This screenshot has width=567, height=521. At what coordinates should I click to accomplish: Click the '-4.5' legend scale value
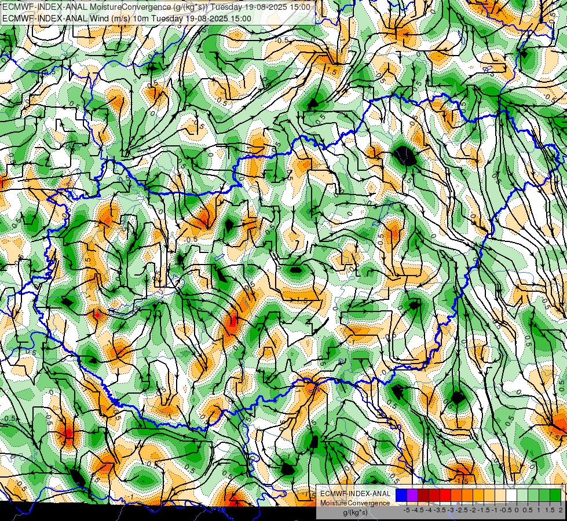tap(418, 510)
